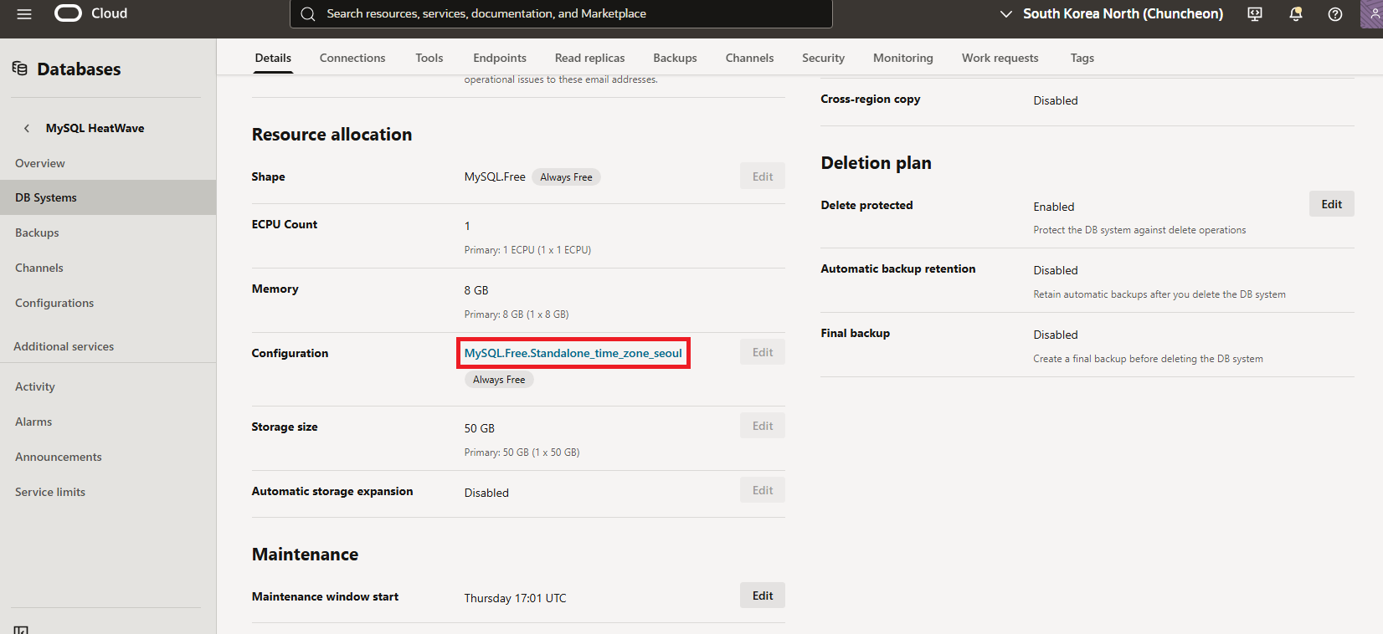Click the Additional services sidebar label
This screenshot has height=634, width=1383.
pos(64,346)
